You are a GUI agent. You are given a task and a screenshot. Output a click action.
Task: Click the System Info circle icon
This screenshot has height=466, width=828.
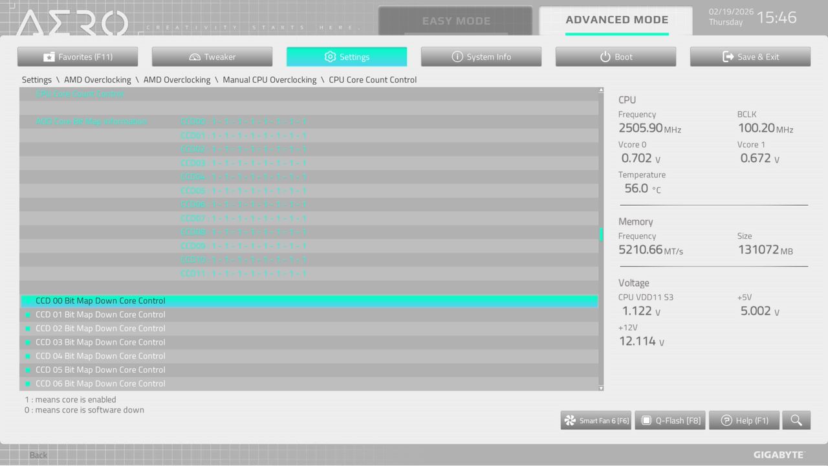pos(457,56)
